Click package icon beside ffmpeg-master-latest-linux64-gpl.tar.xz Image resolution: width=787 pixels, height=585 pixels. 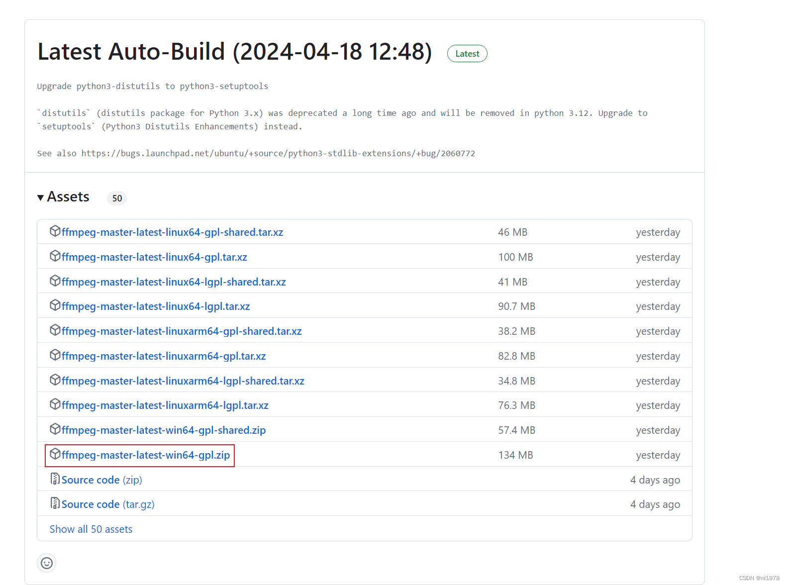[55, 256]
